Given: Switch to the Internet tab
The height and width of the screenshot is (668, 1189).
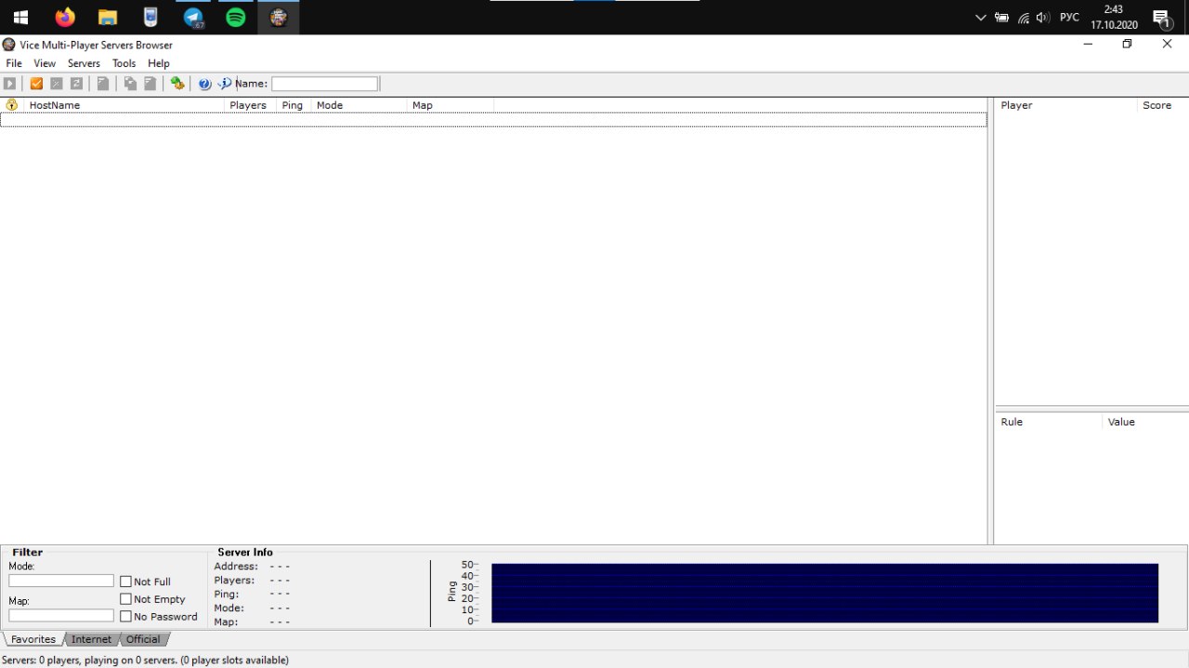Looking at the screenshot, I should click(91, 639).
